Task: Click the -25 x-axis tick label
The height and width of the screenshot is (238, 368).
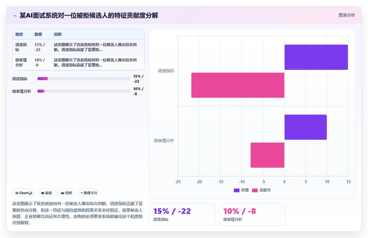Action: click(x=178, y=182)
